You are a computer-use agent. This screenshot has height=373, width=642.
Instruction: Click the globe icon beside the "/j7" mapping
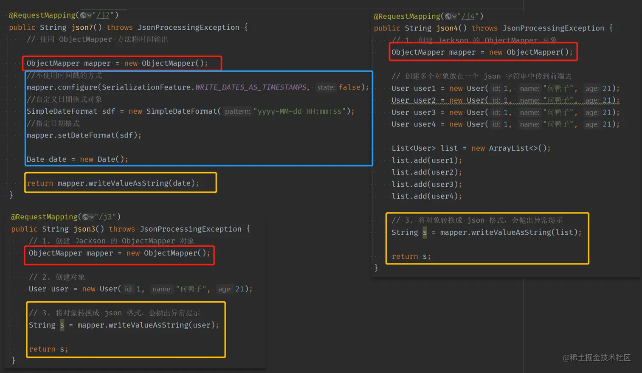[83, 15]
